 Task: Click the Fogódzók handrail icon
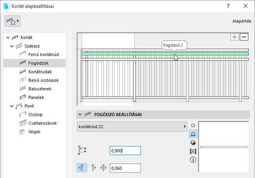pyautogui.click(x=23, y=63)
